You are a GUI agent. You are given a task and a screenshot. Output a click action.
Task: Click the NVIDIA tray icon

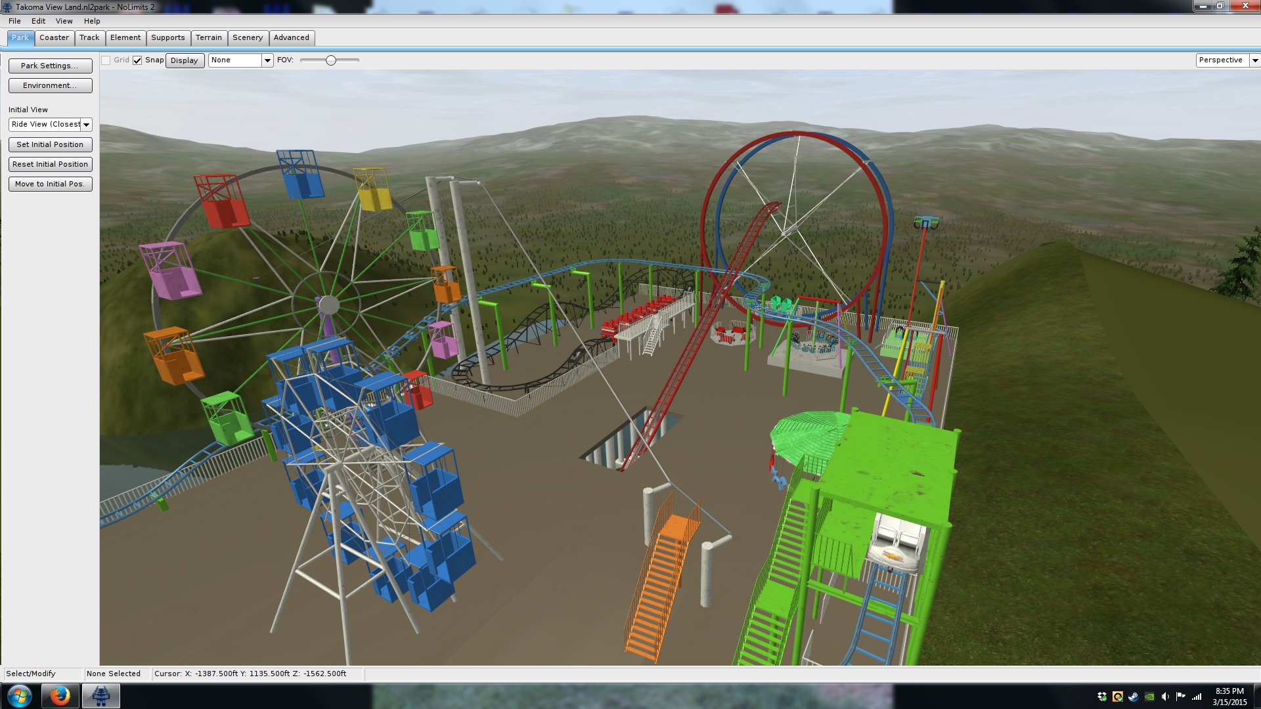(x=1149, y=697)
